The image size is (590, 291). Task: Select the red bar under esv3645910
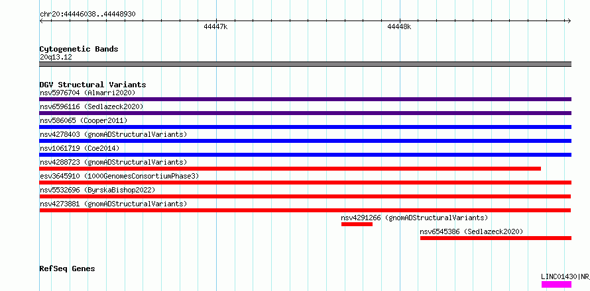coord(305,183)
